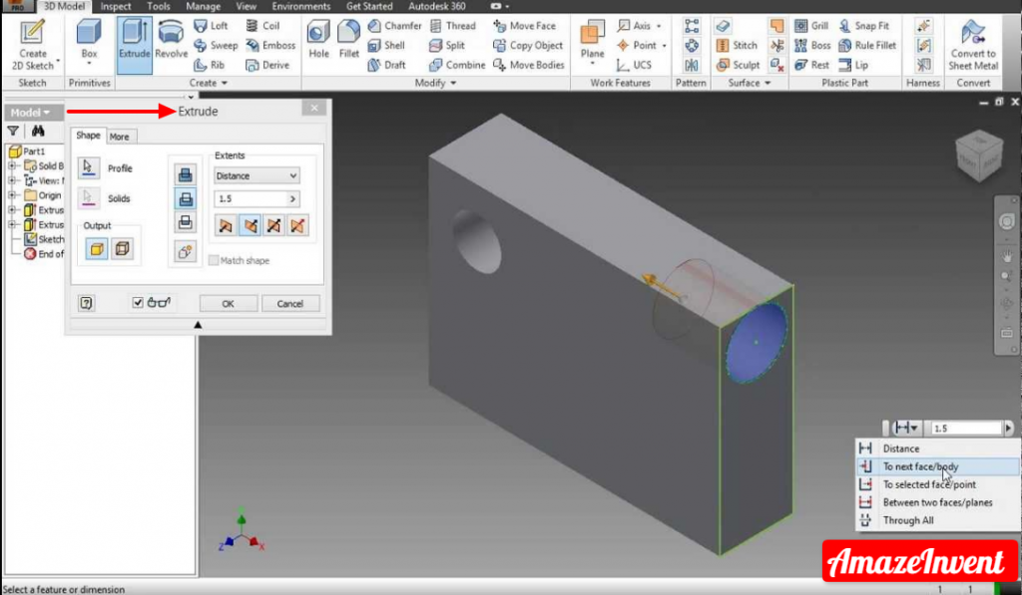Select the Rib tool
Image resolution: width=1022 pixels, height=595 pixels.
[x=210, y=65]
